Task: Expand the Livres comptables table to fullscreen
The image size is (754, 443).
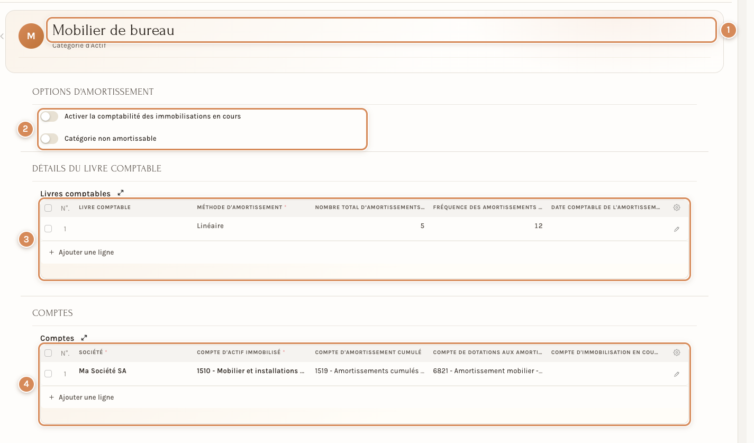Action: coord(121,193)
